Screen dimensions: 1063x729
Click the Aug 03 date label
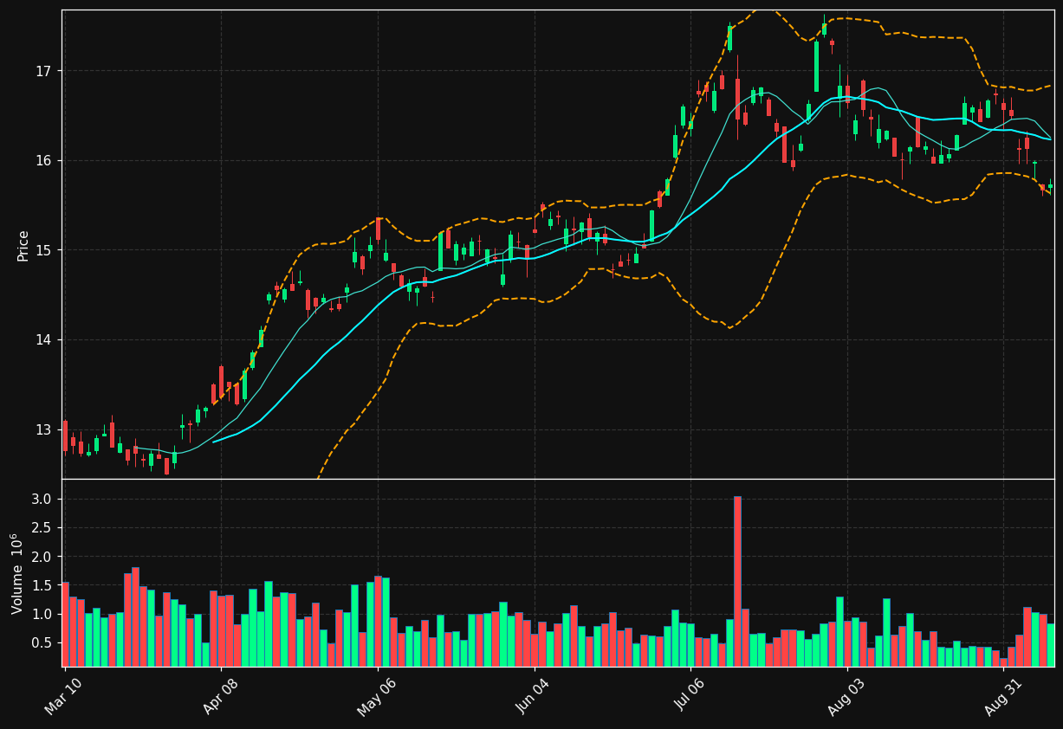(846, 696)
